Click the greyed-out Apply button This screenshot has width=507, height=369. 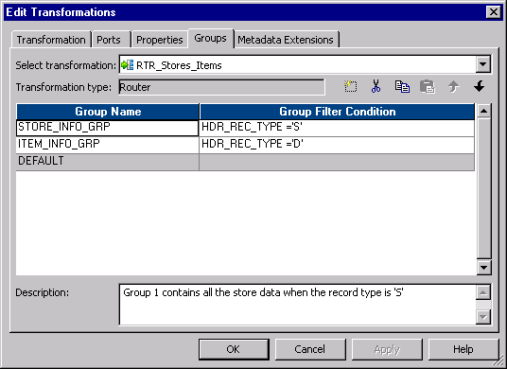pos(387,349)
